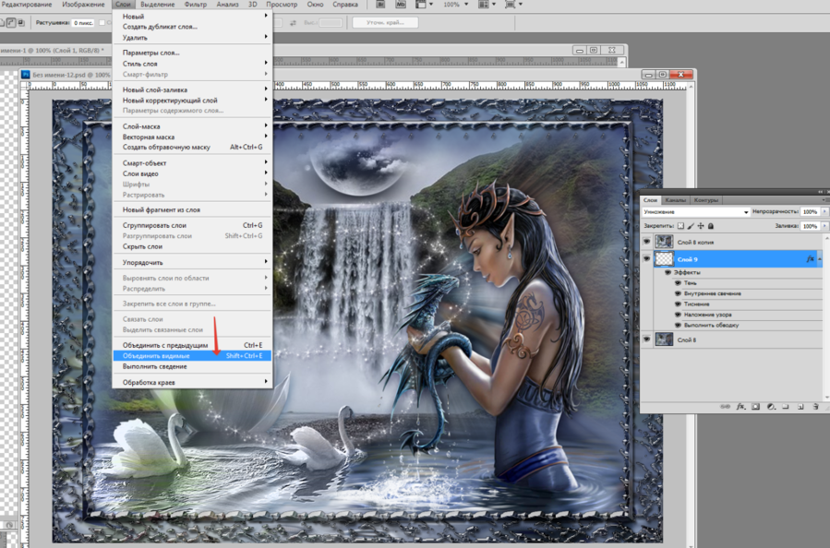This screenshot has height=548, width=830.
Task: Choose Объединить с предыдущим menu item
Action: tap(193, 345)
